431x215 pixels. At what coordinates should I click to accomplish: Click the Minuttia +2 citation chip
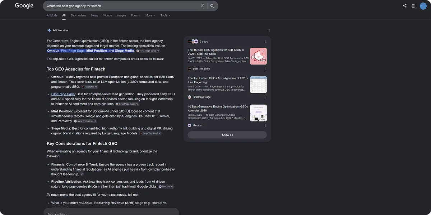tap(166, 187)
